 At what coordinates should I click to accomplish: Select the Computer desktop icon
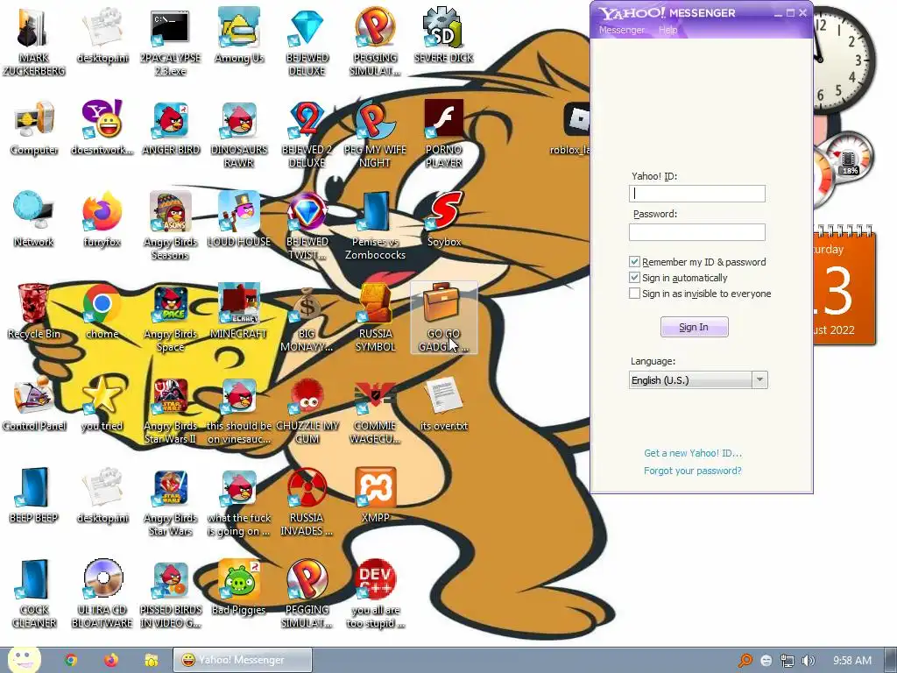(34, 127)
